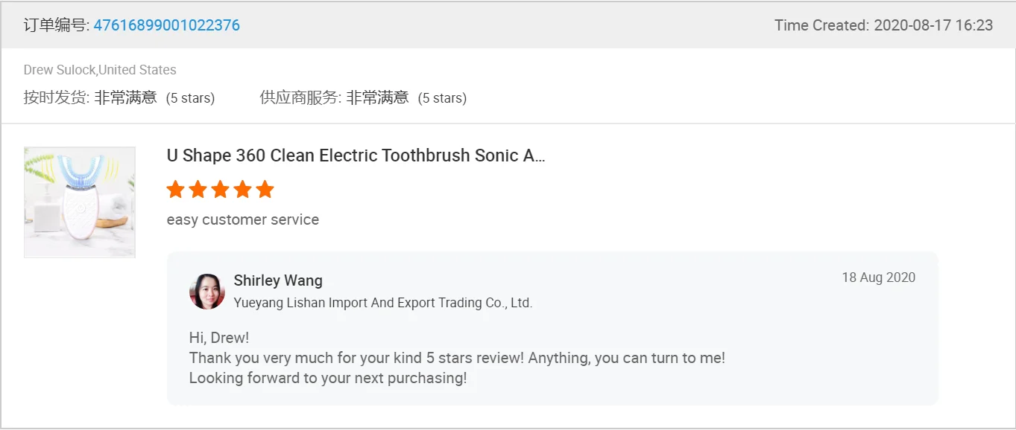Screen dimensions: 1016x430
Task: Click Shirley Wang's profile avatar
Action: click(206, 291)
